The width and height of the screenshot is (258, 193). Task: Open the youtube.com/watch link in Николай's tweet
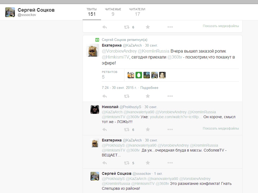click(x=176, y=117)
